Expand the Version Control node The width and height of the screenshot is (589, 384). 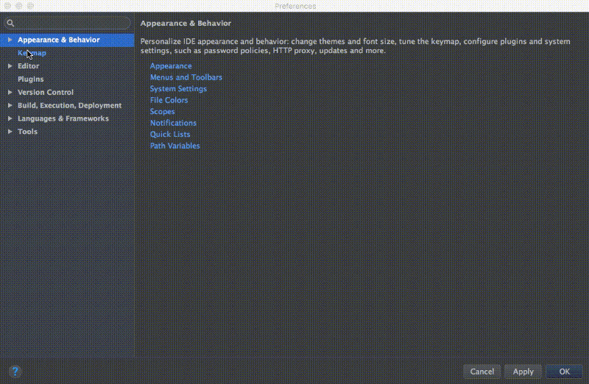point(10,93)
